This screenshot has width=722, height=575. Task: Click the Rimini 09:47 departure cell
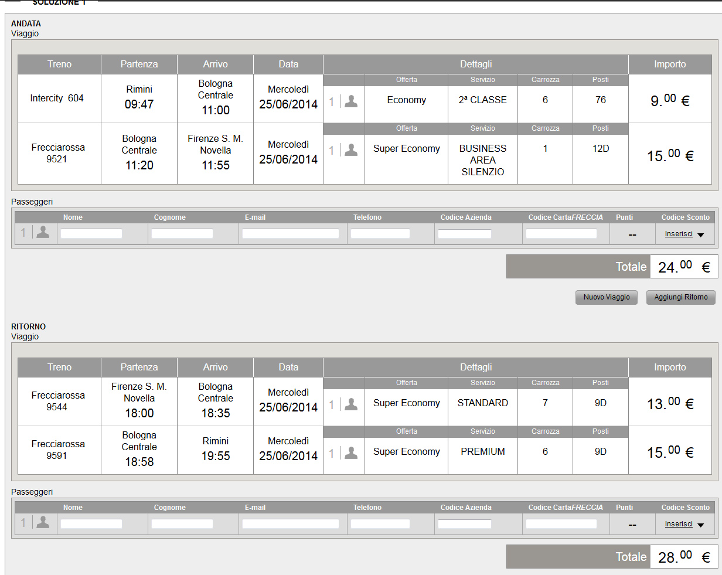point(139,98)
